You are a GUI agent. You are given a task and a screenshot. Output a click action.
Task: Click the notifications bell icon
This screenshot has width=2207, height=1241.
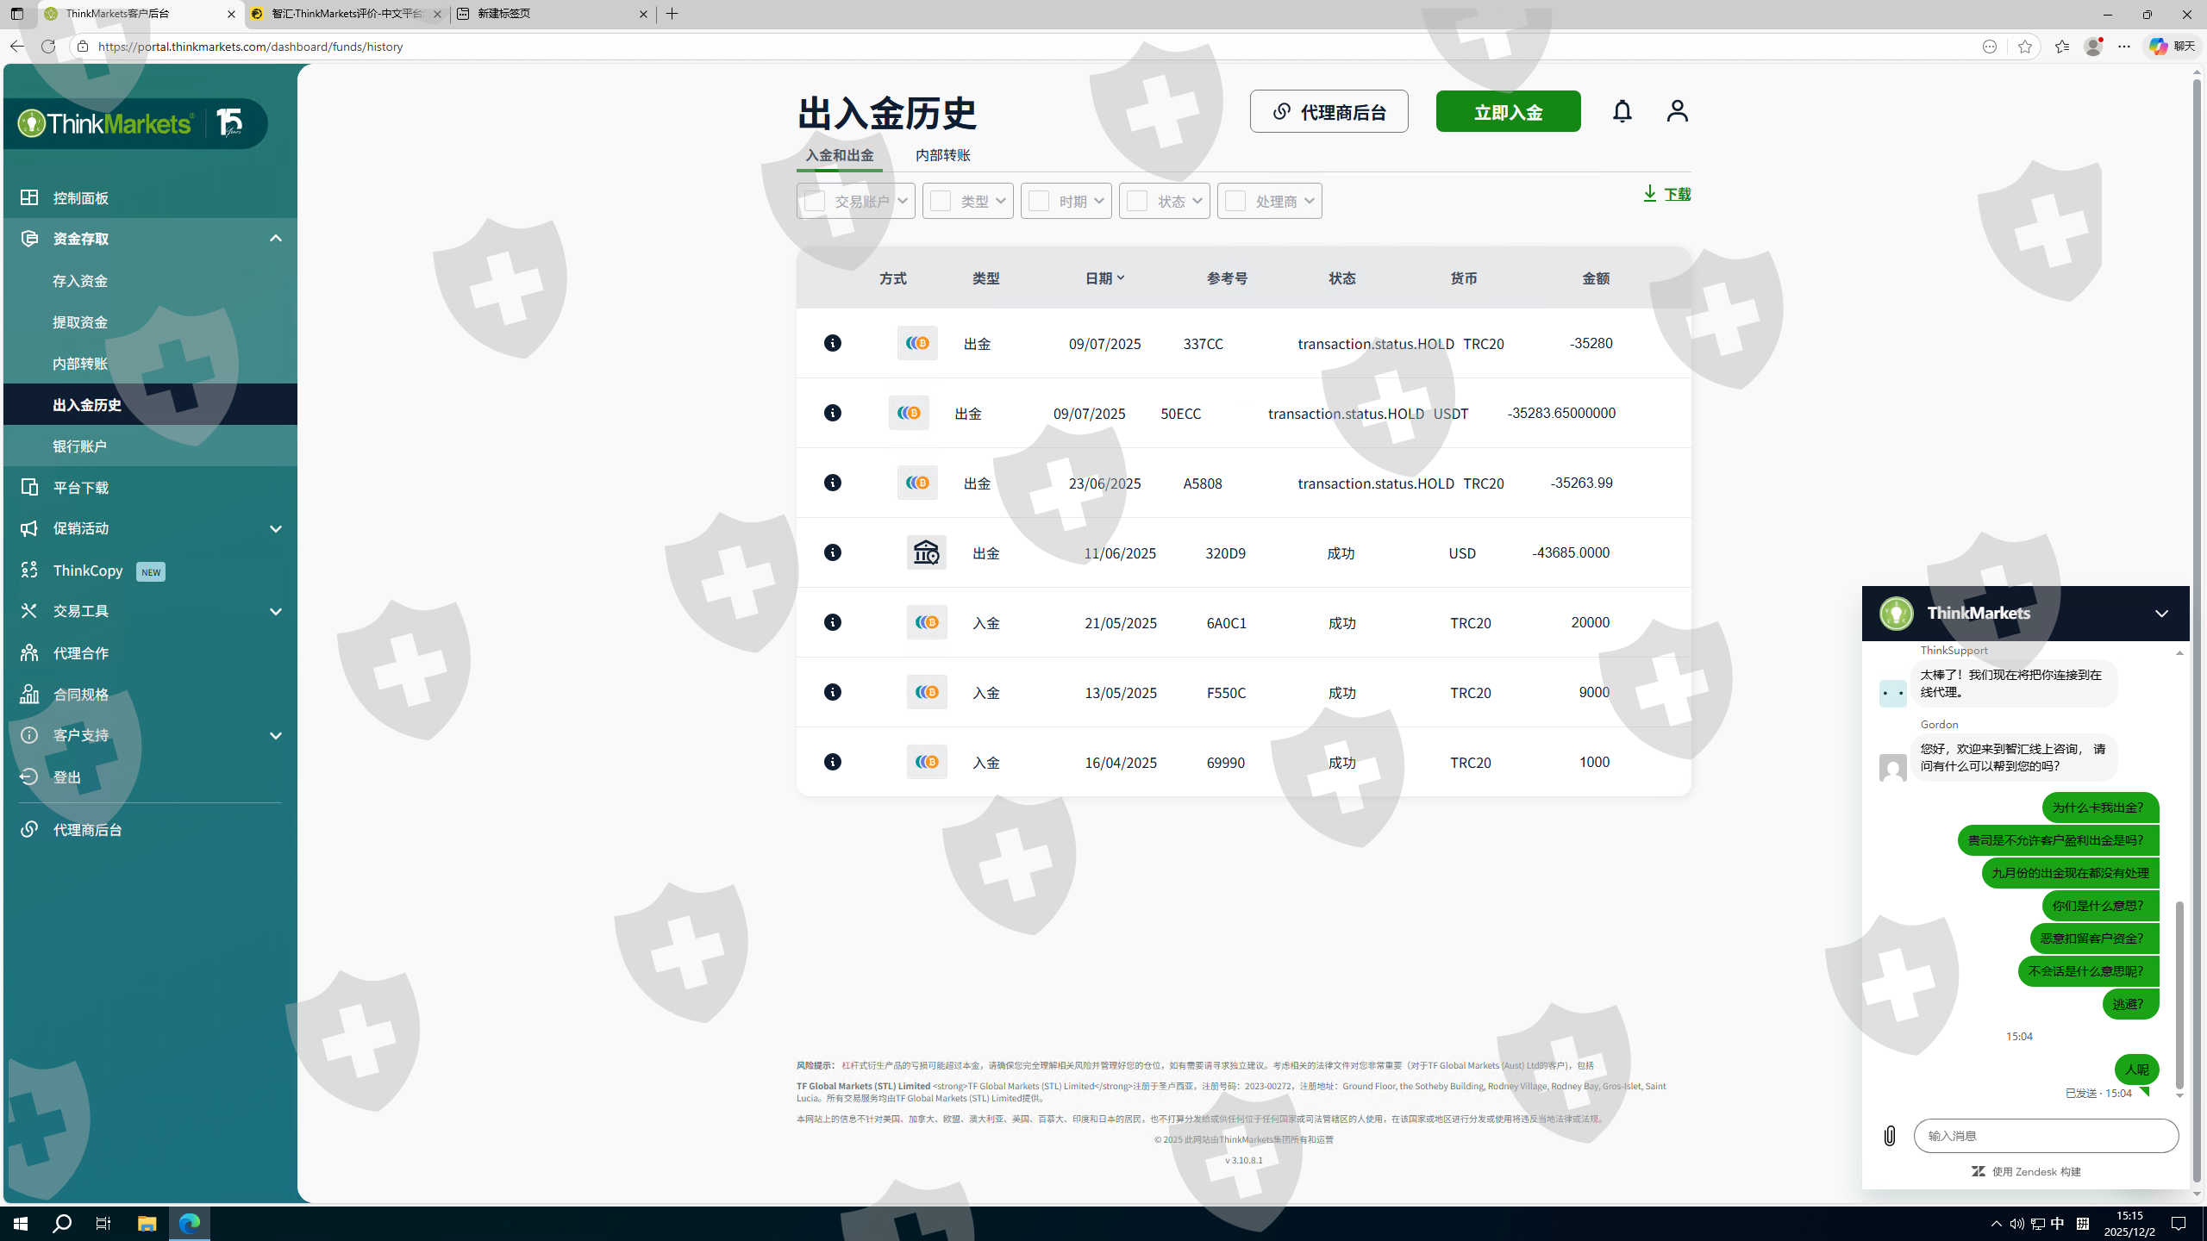click(x=1622, y=111)
